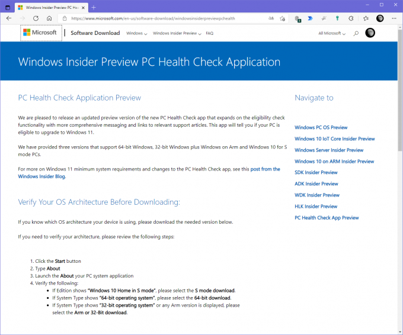Viewport: 403px width, 335px height.
Task: Open the Software Download home link
Action: coord(95,33)
